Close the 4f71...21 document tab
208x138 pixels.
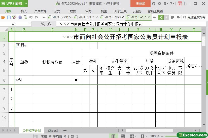[97, 17]
